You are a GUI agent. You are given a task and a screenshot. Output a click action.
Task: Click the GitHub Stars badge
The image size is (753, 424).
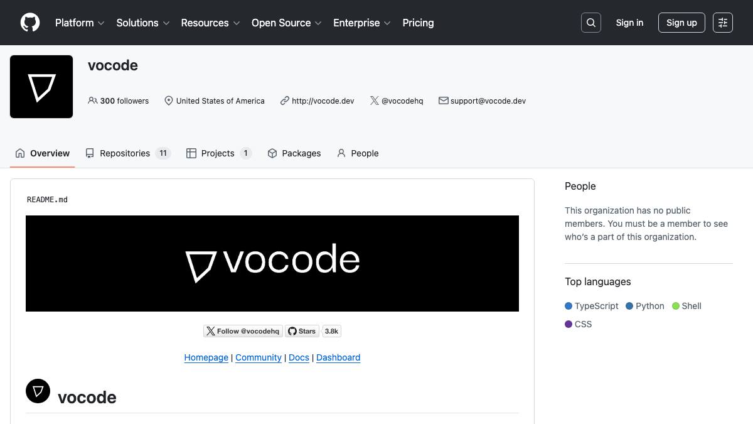(302, 331)
